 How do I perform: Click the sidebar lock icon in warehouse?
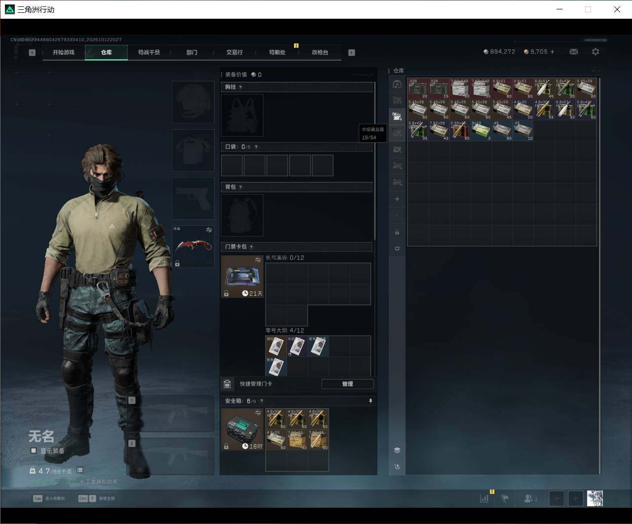(x=397, y=232)
